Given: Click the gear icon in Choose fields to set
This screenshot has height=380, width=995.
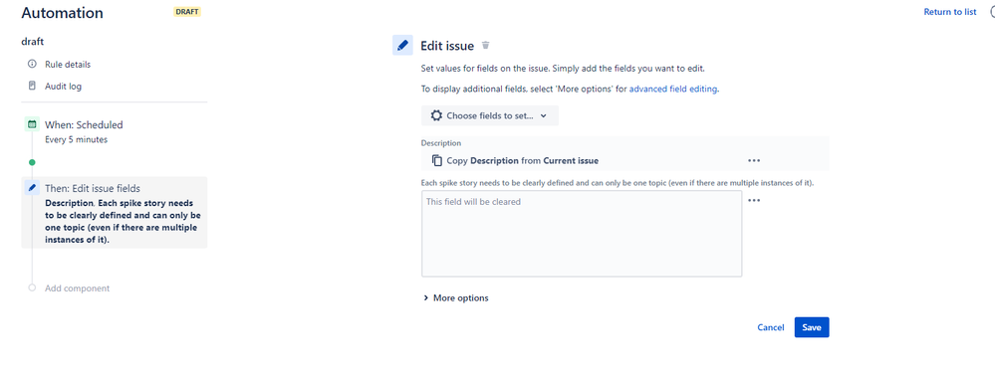Looking at the screenshot, I should (436, 116).
